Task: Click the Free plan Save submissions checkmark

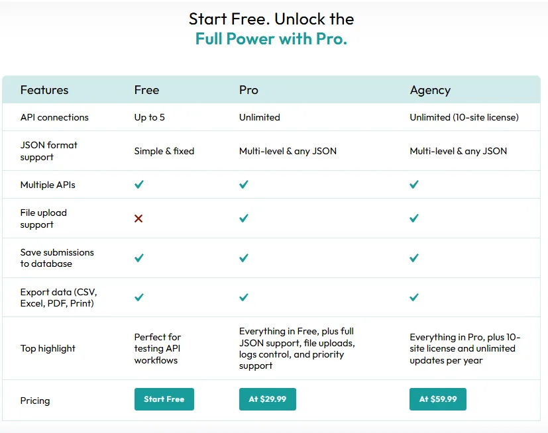Action: point(138,258)
